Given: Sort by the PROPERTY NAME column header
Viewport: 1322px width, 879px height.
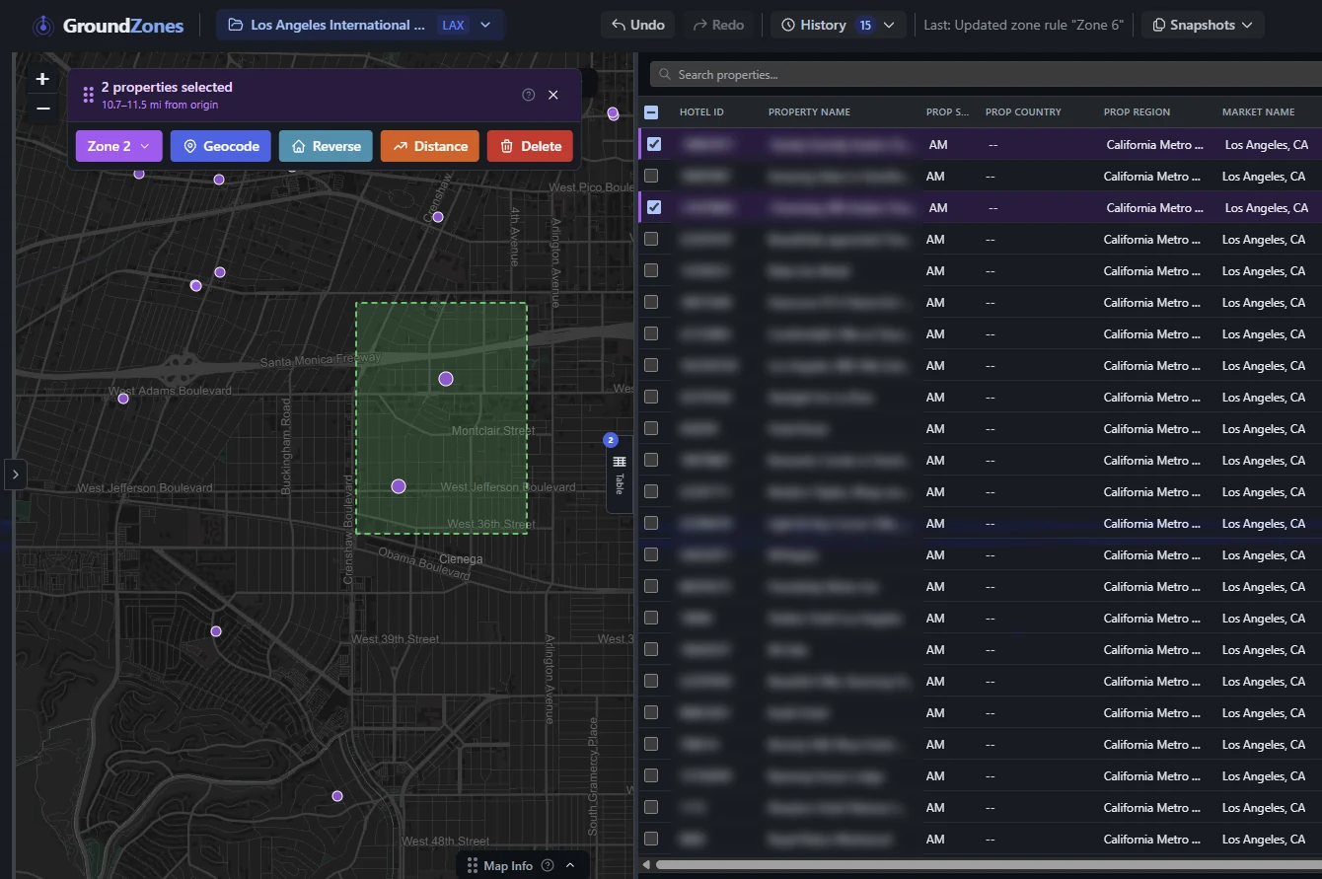Looking at the screenshot, I should pos(809,112).
